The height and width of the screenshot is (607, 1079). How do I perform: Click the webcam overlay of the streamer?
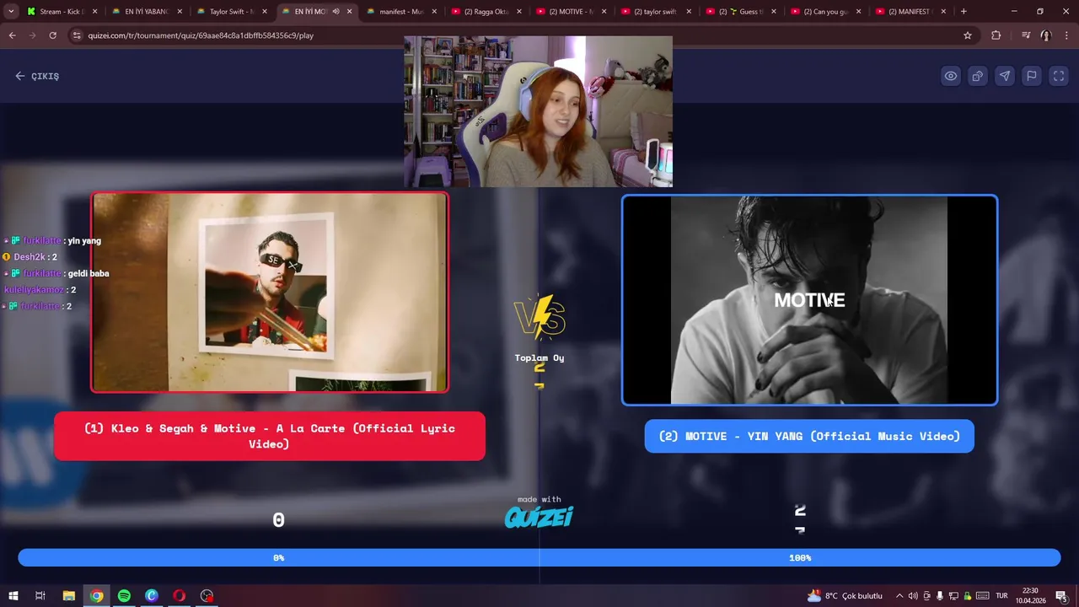538,111
